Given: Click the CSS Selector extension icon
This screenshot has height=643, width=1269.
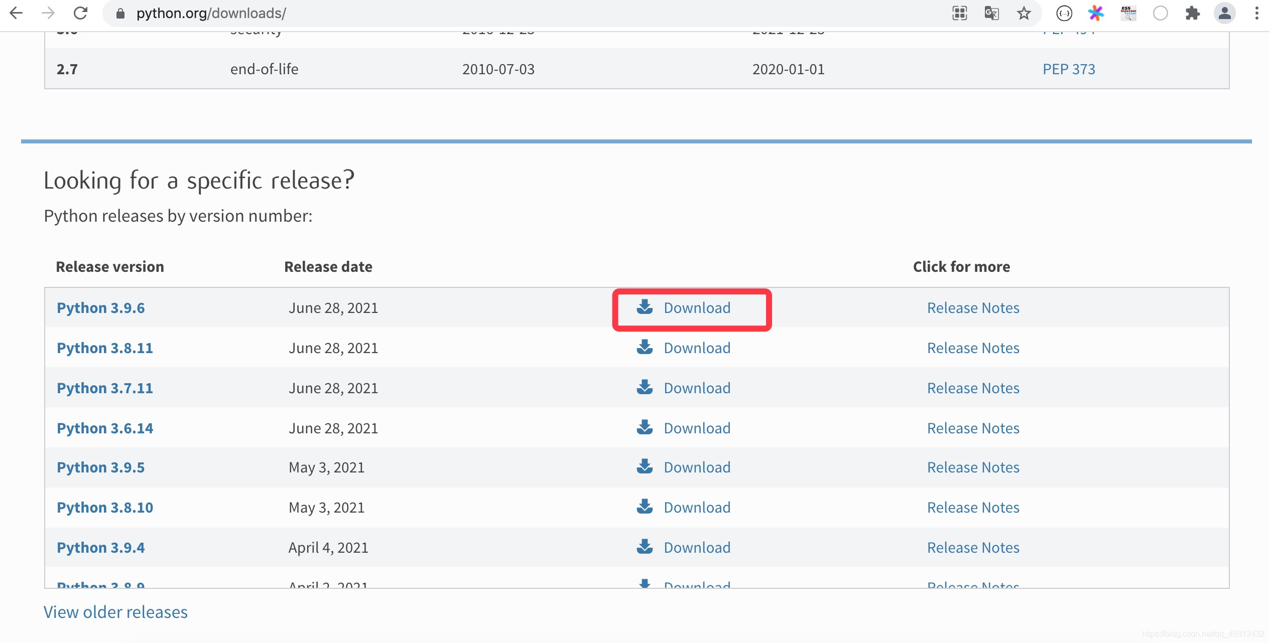Looking at the screenshot, I should coord(1128,13).
